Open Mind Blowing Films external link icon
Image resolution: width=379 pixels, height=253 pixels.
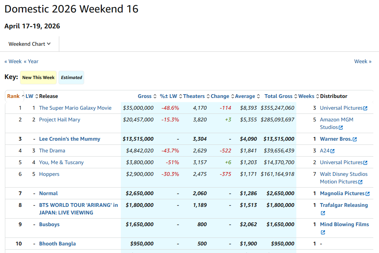pos(323,233)
